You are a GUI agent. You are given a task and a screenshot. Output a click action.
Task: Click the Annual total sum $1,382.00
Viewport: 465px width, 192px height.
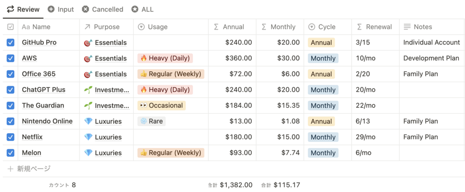[236, 185]
